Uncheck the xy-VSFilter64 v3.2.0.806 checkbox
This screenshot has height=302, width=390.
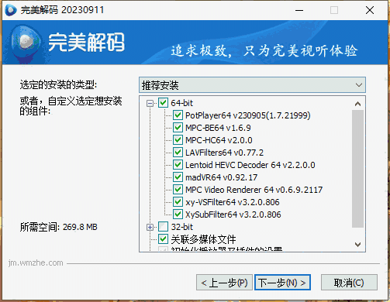pyautogui.click(x=178, y=202)
